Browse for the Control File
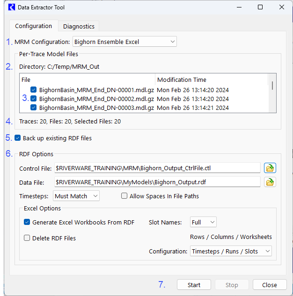 point(270,168)
